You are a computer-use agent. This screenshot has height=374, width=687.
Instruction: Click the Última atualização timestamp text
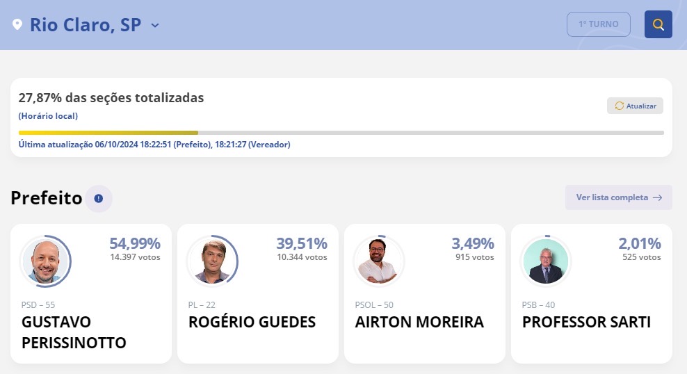[x=154, y=145]
